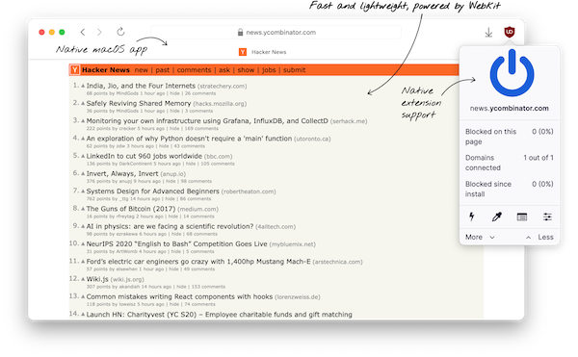Open the uBlock dashboard sliders icon

tap(547, 217)
